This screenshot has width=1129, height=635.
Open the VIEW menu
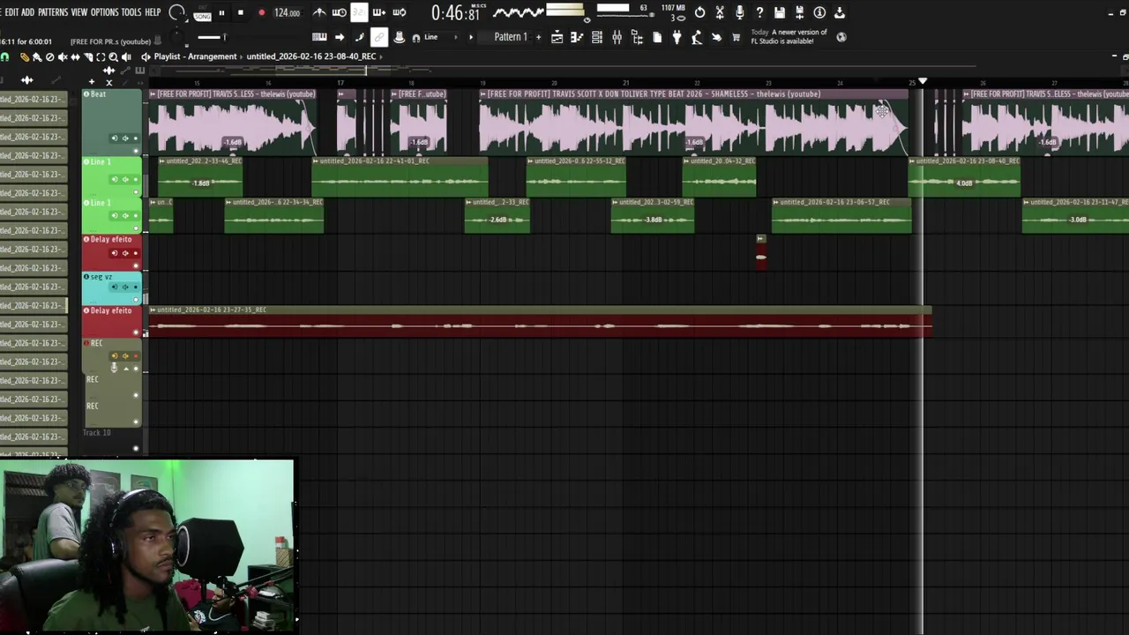pos(79,12)
